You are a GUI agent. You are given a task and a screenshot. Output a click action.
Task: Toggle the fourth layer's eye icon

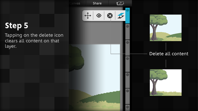128,59
